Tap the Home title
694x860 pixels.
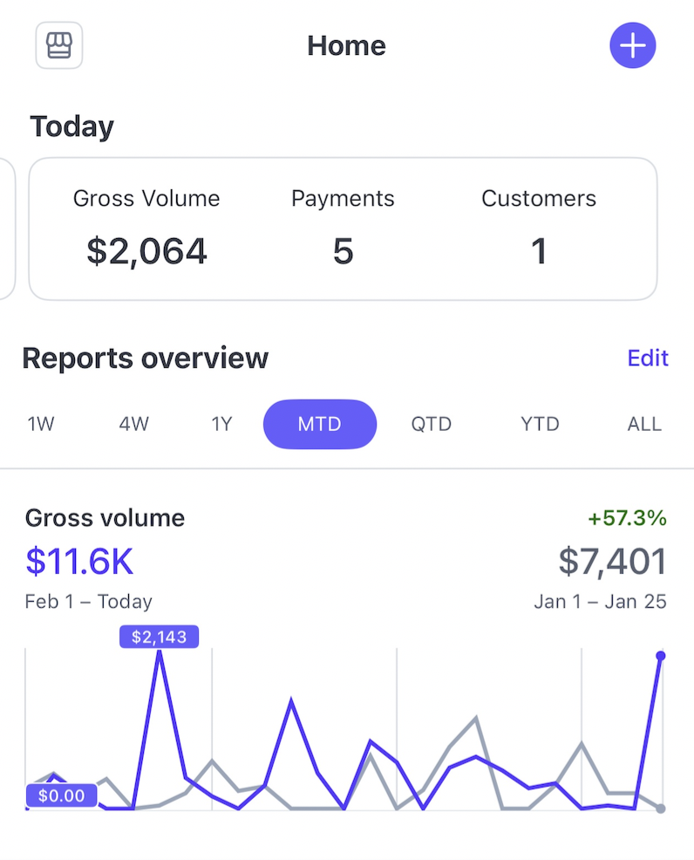[x=346, y=45]
